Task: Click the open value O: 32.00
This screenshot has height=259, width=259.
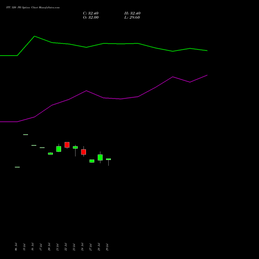Action: (x=91, y=18)
